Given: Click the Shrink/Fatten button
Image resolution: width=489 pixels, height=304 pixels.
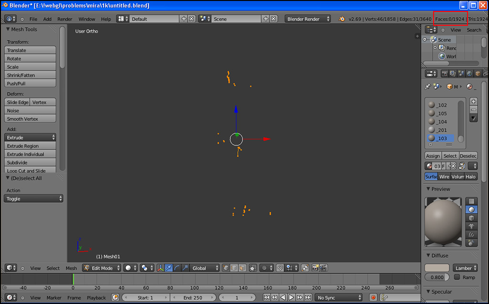Looking at the screenshot, I should point(30,75).
